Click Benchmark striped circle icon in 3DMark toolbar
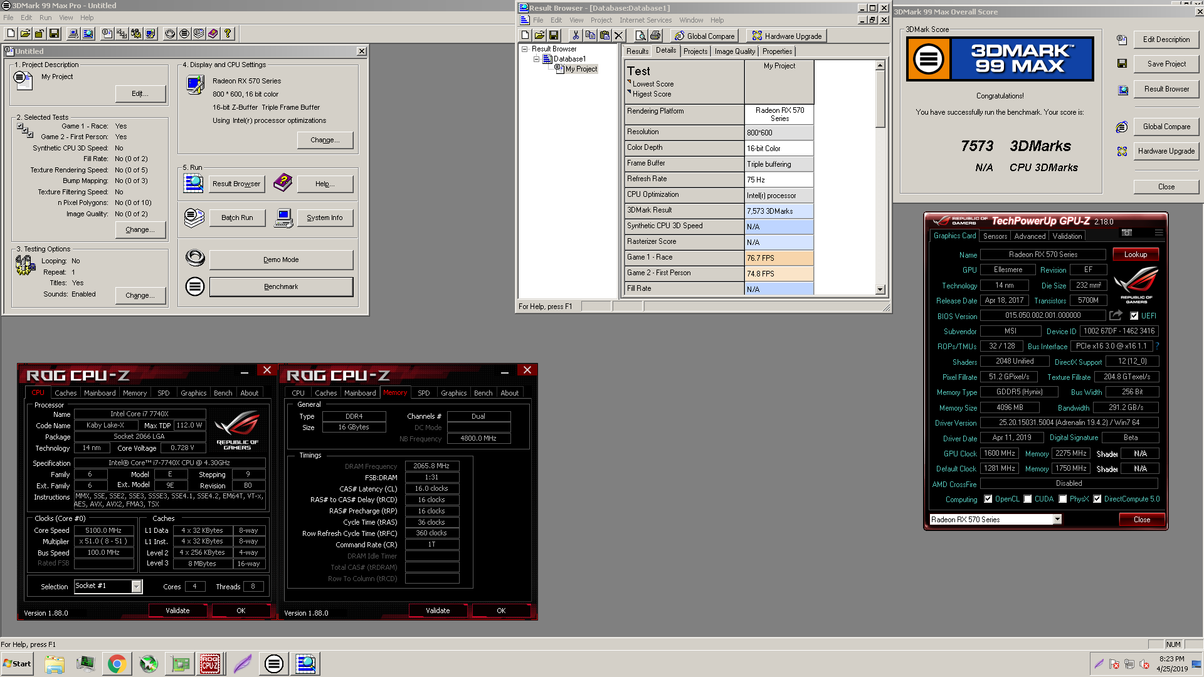 coord(184,34)
